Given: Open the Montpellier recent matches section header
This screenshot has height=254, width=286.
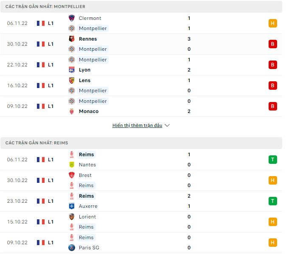Looking at the screenshot, I should [45, 7].
